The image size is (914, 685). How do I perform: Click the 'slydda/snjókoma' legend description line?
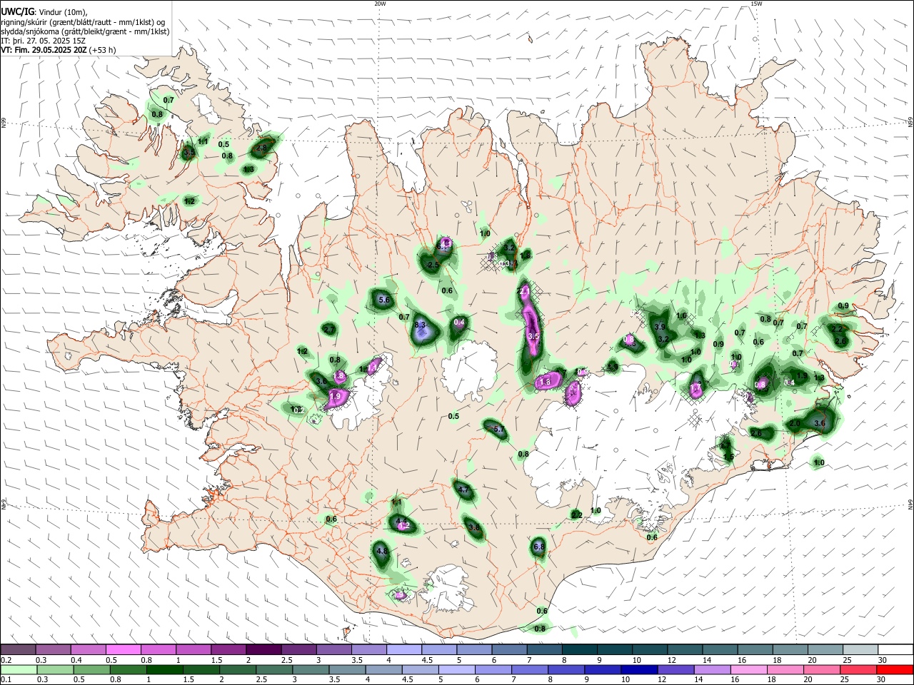[x=85, y=31]
